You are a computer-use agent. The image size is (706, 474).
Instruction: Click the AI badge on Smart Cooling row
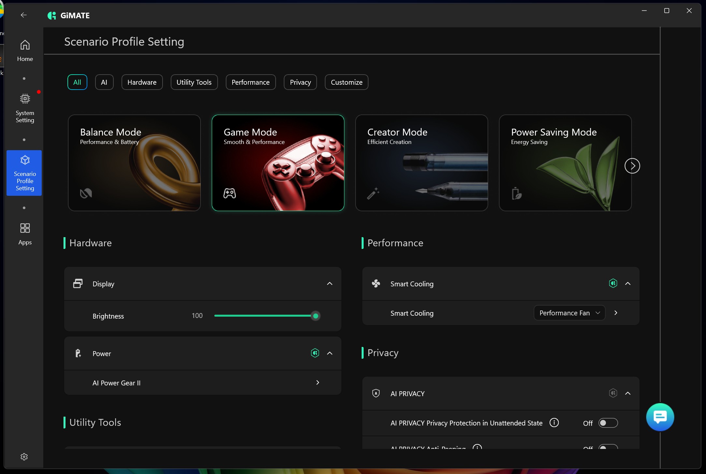point(613,283)
